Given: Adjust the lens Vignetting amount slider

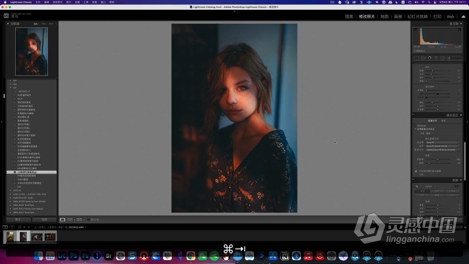Looking at the screenshot, I should point(438,163).
